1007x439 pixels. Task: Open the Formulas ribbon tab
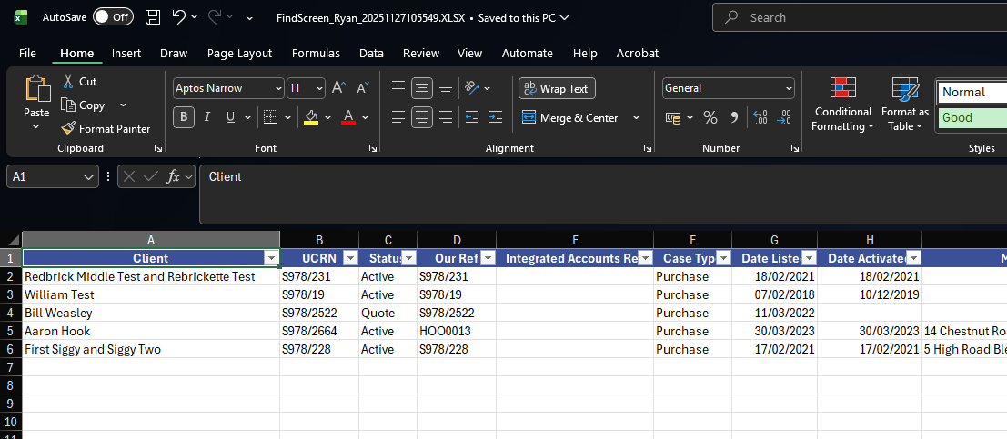[316, 54]
